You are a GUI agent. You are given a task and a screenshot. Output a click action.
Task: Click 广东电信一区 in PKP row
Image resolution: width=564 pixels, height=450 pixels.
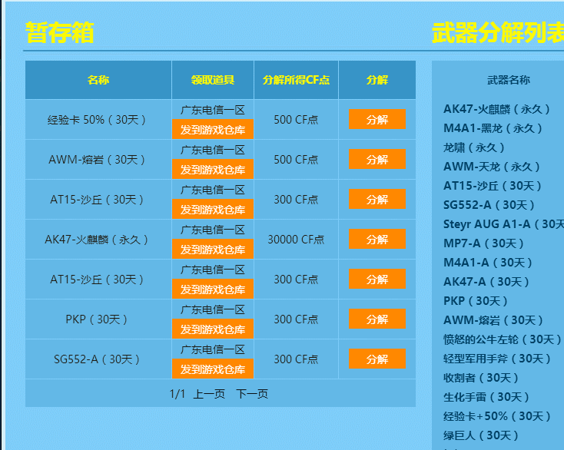(x=213, y=309)
